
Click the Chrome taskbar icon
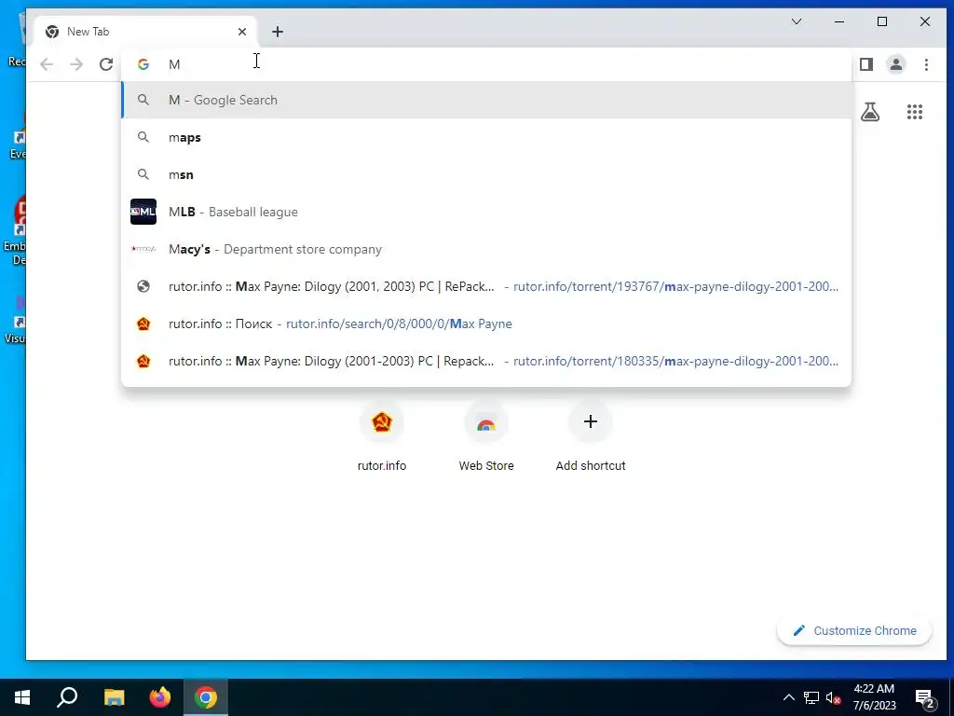click(206, 697)
